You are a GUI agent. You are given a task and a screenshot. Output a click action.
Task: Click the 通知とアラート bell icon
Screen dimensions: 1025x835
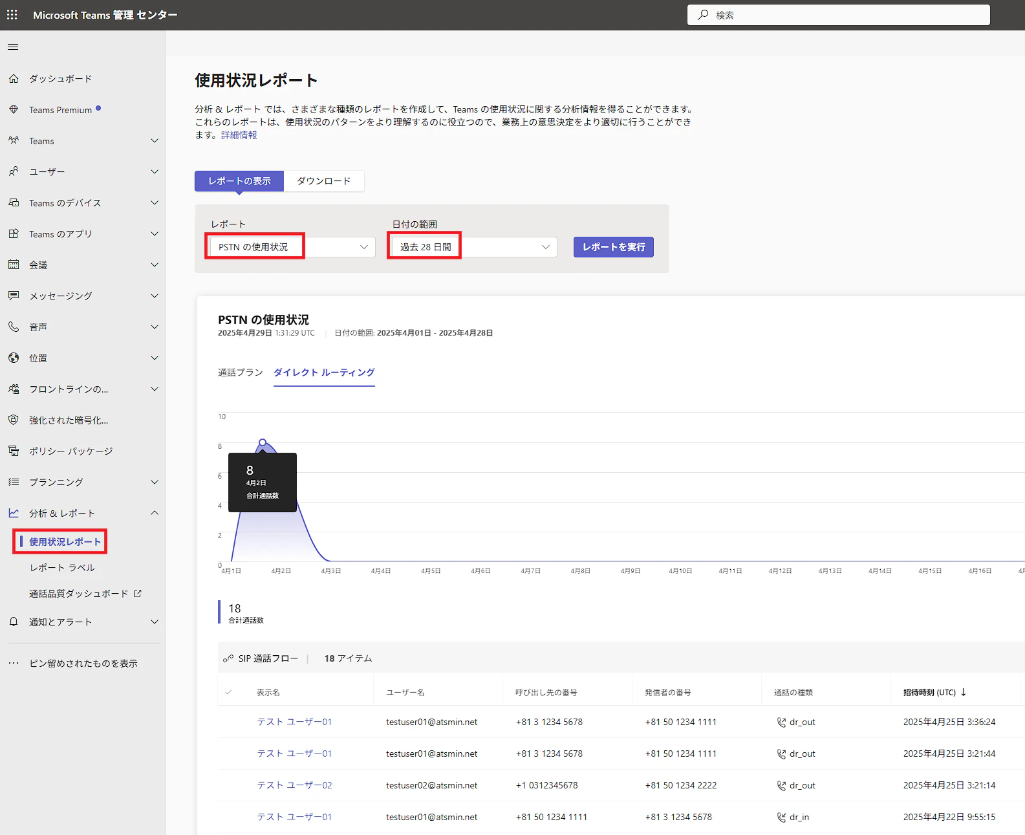pyautogui.click(x=14, y=622)
